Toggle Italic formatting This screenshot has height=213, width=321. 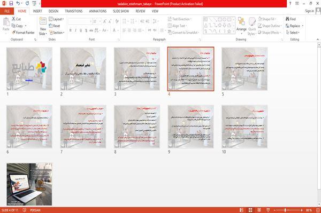75,30
